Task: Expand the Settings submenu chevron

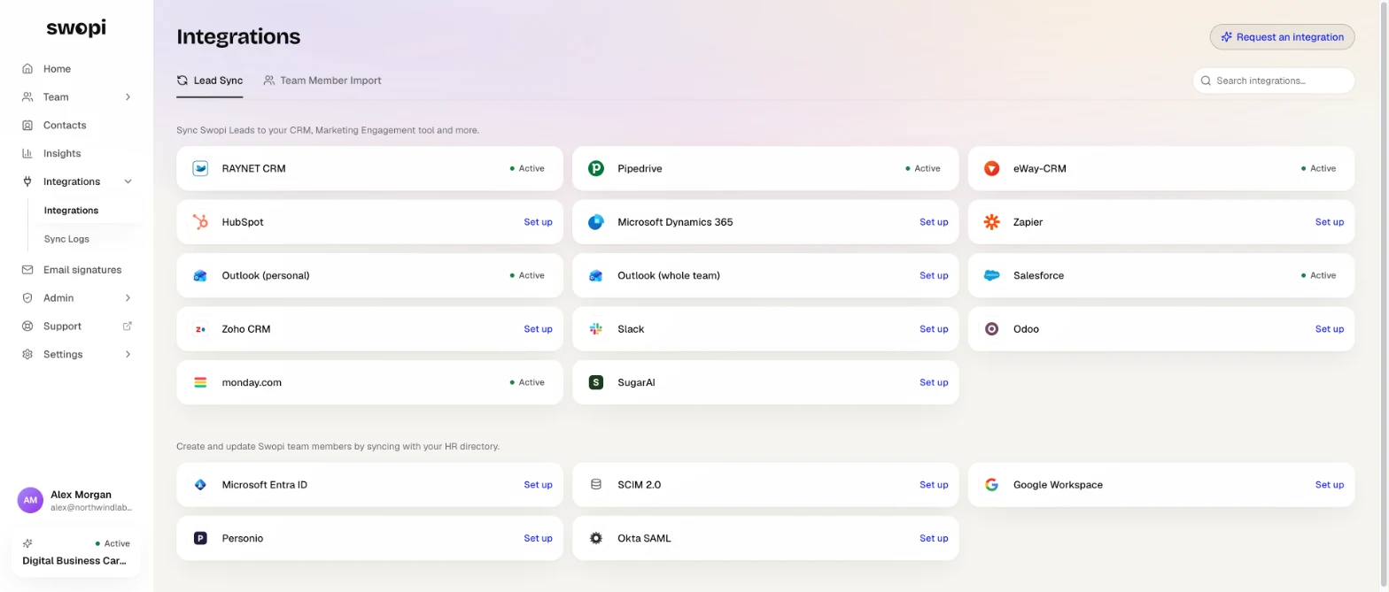Action: [x=128, y=354]
